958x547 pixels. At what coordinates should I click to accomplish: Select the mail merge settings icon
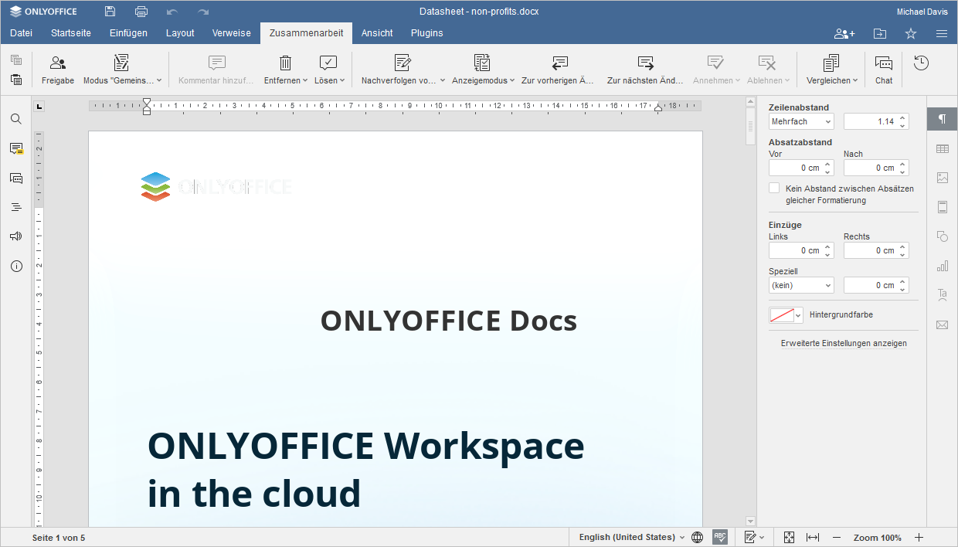click(943, 324)
